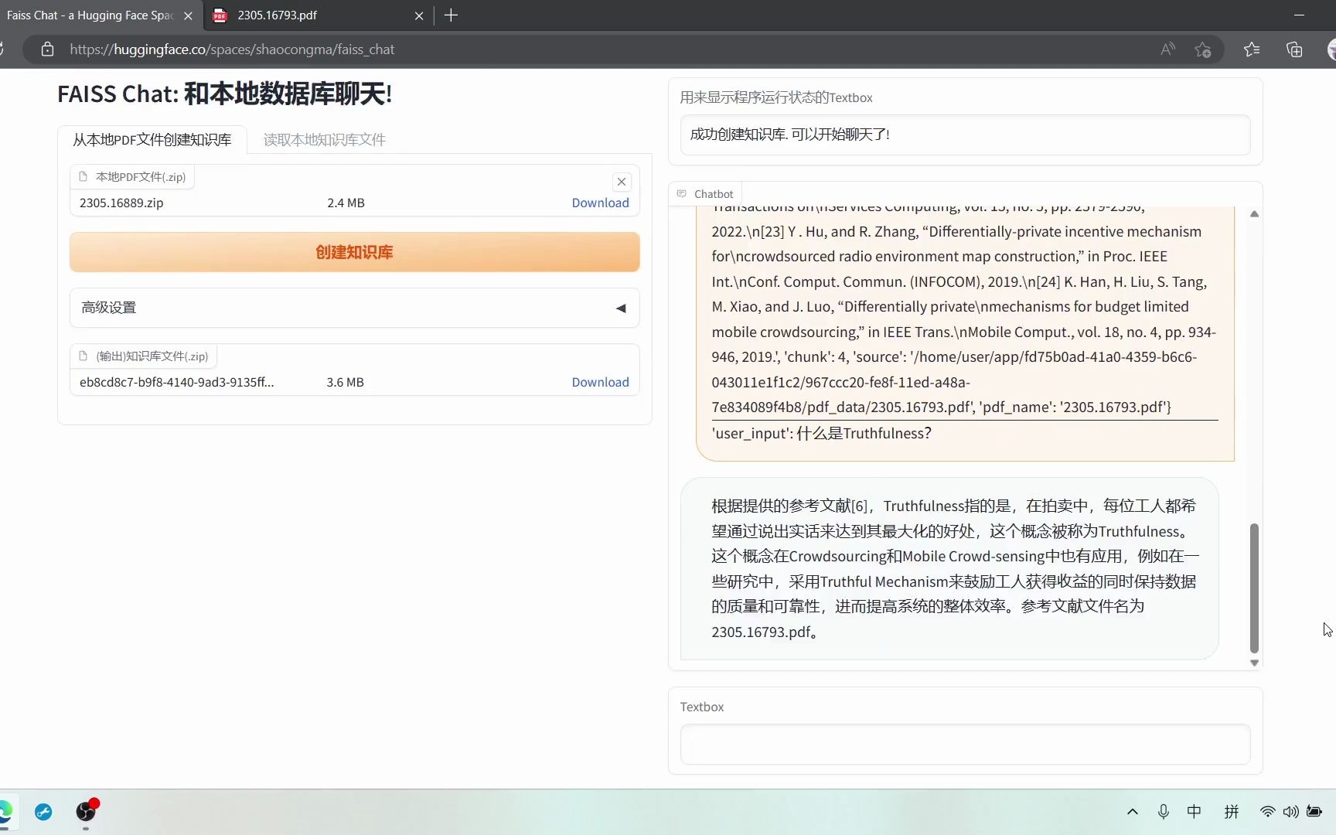Download the 2305.16889.zip file

pyautogui.click(x=600, y=203)
